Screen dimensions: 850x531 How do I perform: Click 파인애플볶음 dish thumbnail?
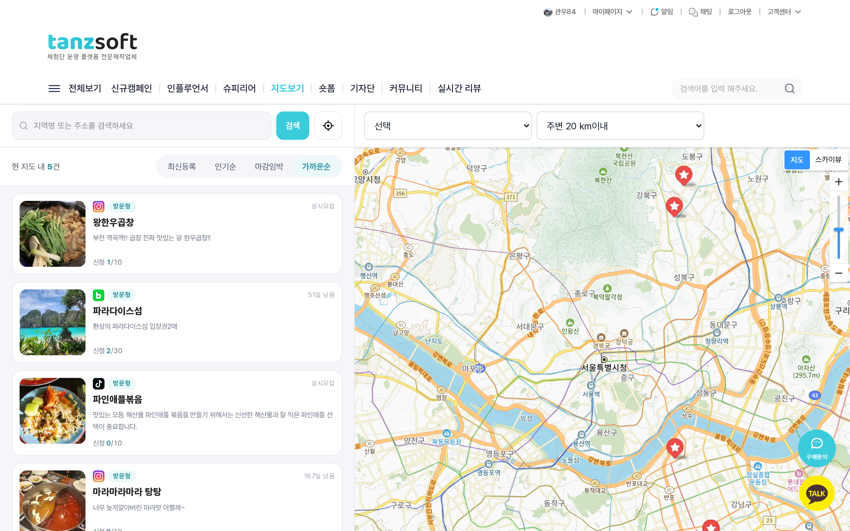click(53, 411)
